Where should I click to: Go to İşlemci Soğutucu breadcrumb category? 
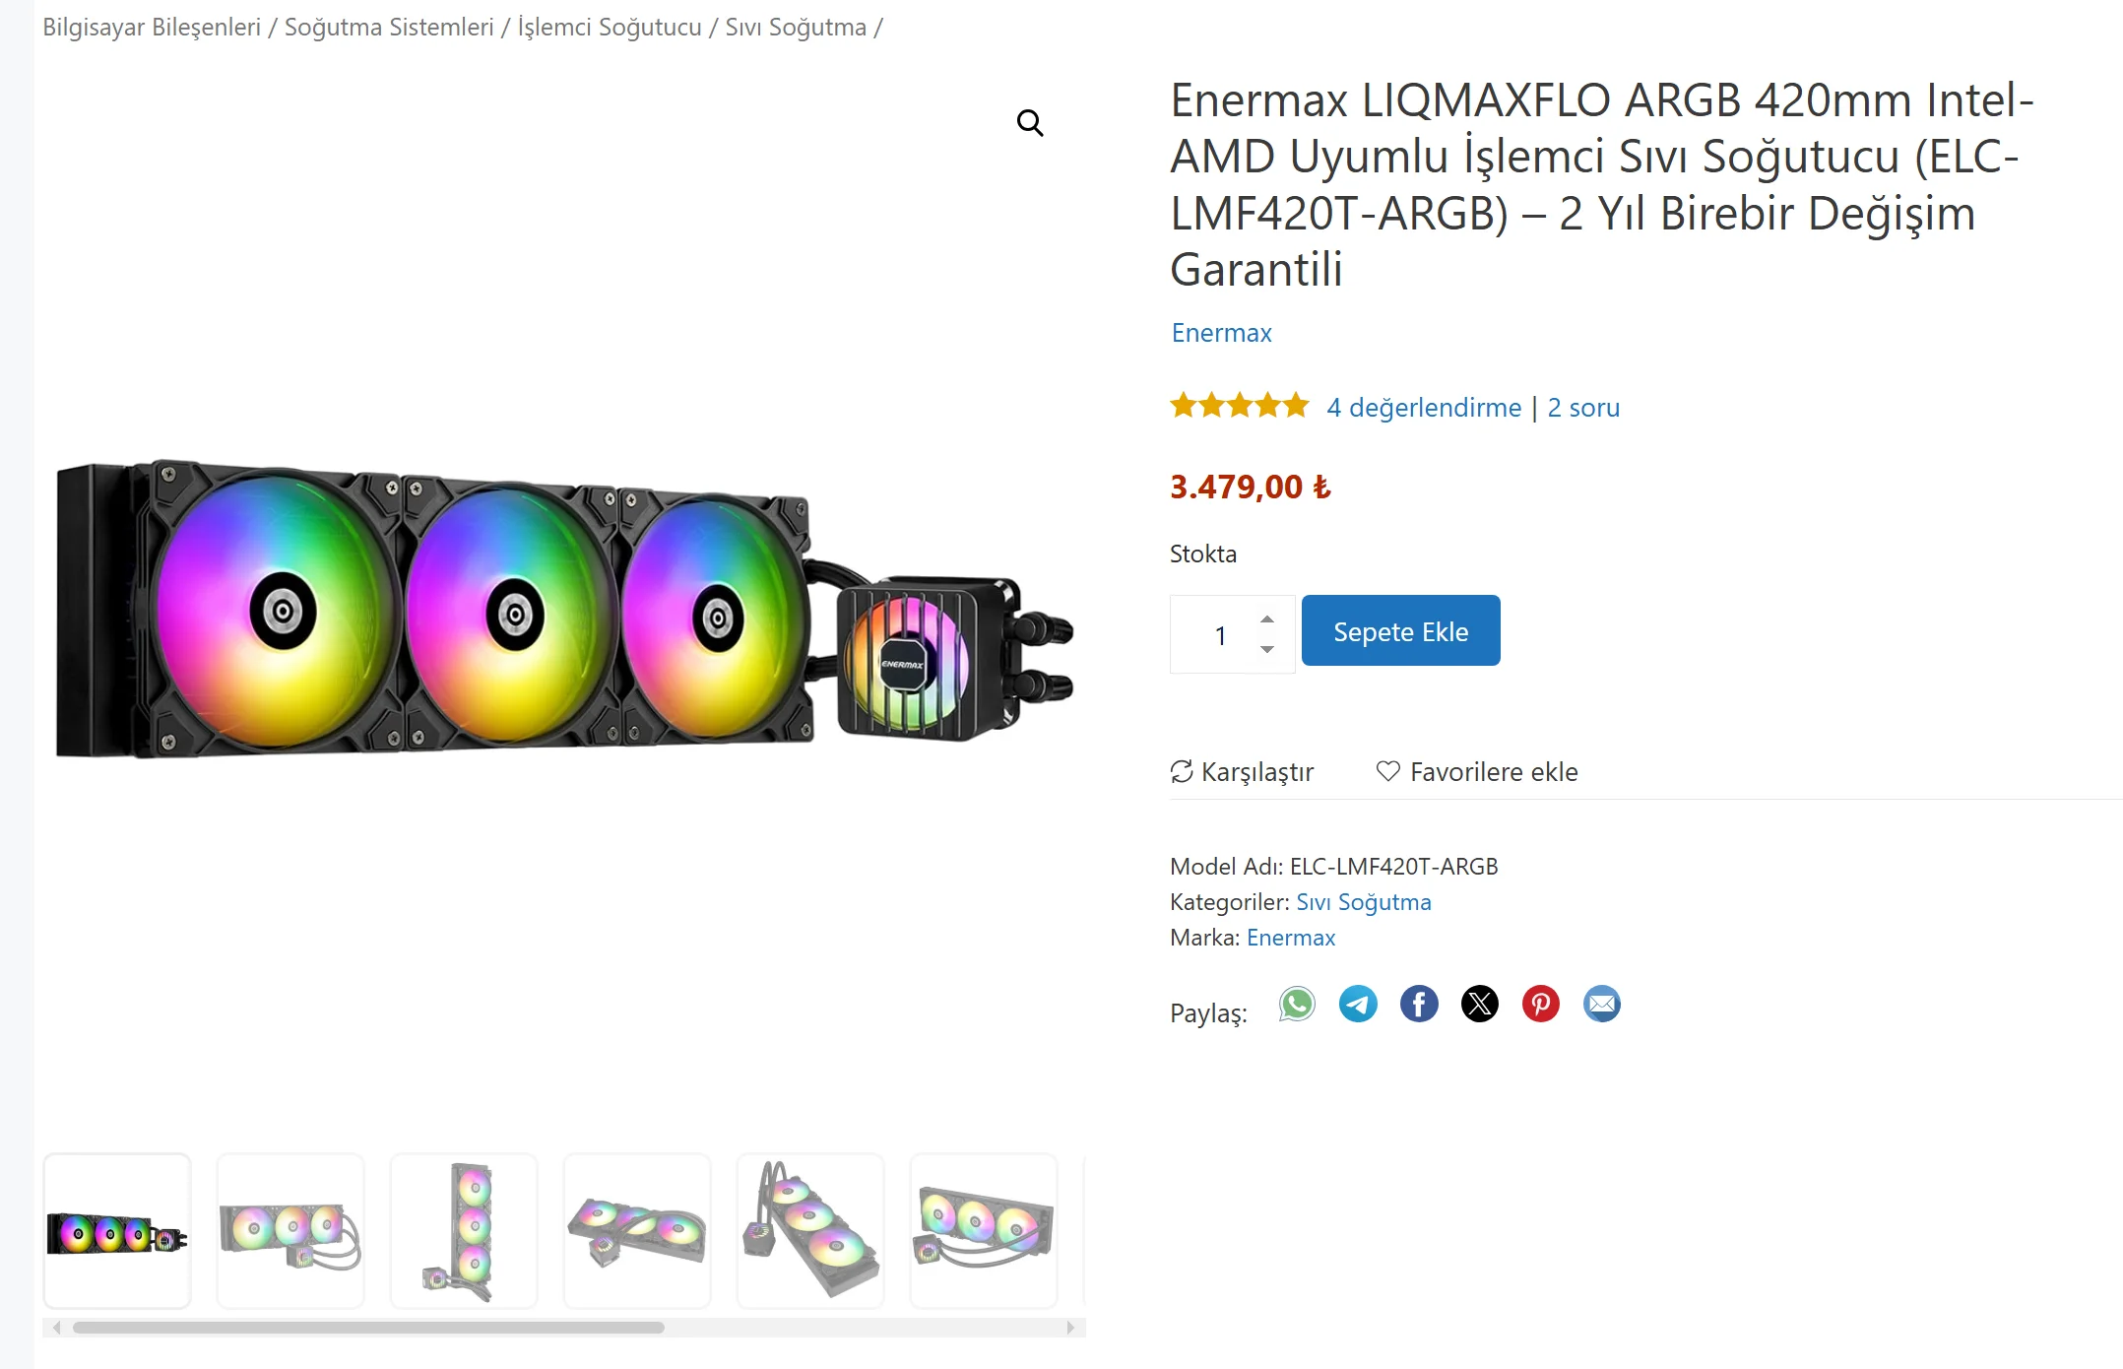pos(610,28)
